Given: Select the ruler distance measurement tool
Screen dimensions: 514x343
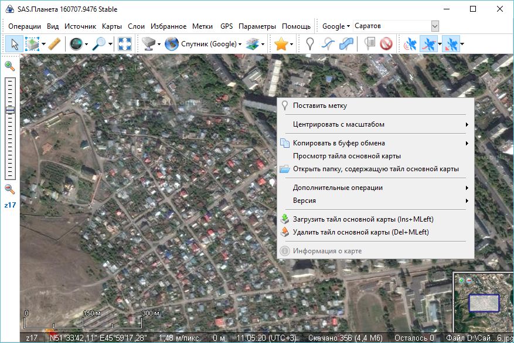Looking at the screenshot, I should (x=54, y=44).
